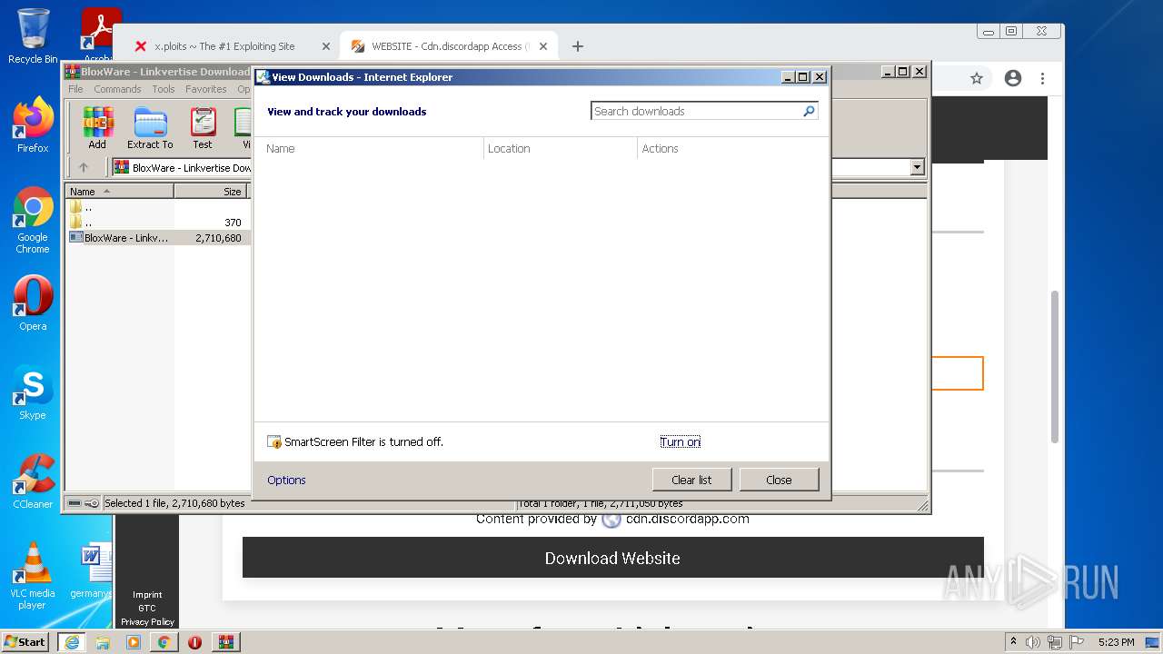Click inside the Search downloads field
This screenshot has height=654, width=1163.
(695, 111)
